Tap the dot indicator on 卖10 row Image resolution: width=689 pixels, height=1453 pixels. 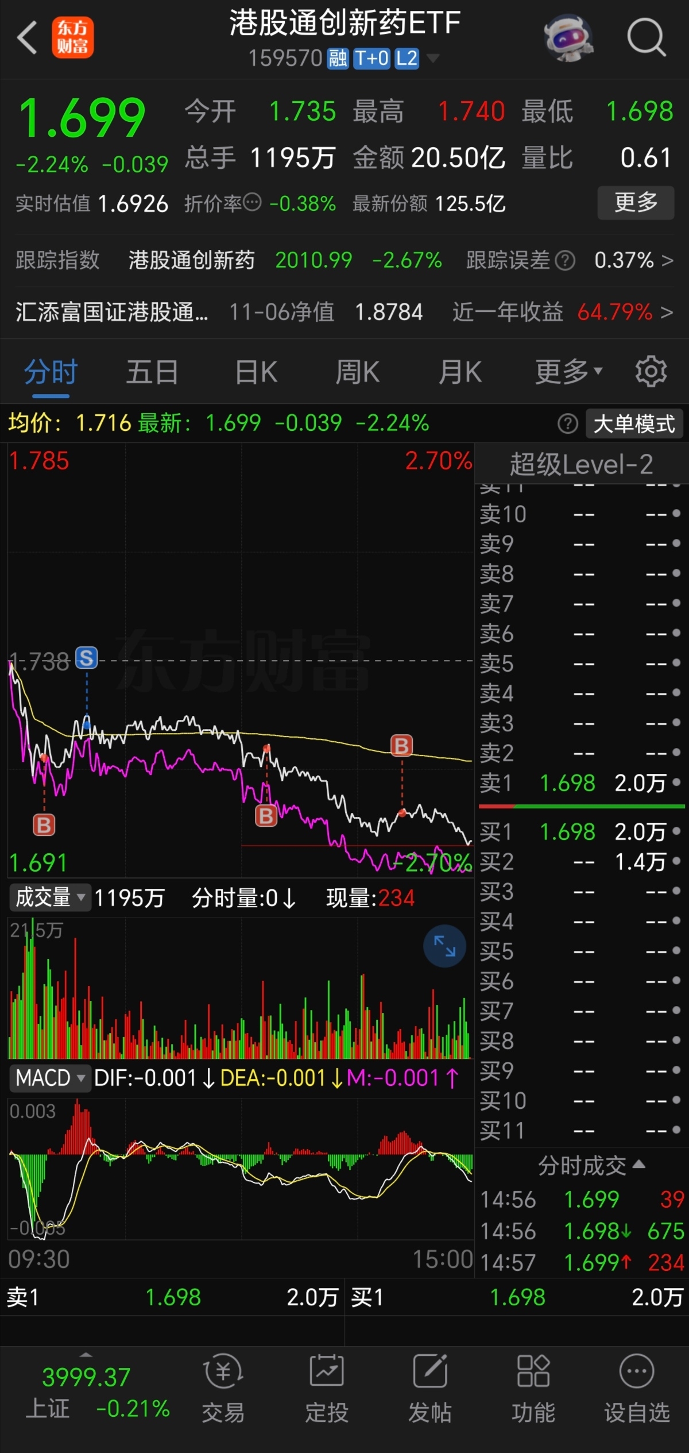coord(676,513)
